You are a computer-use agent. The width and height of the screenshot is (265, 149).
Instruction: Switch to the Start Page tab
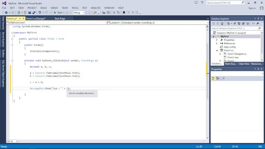click(x=60, y=18)
